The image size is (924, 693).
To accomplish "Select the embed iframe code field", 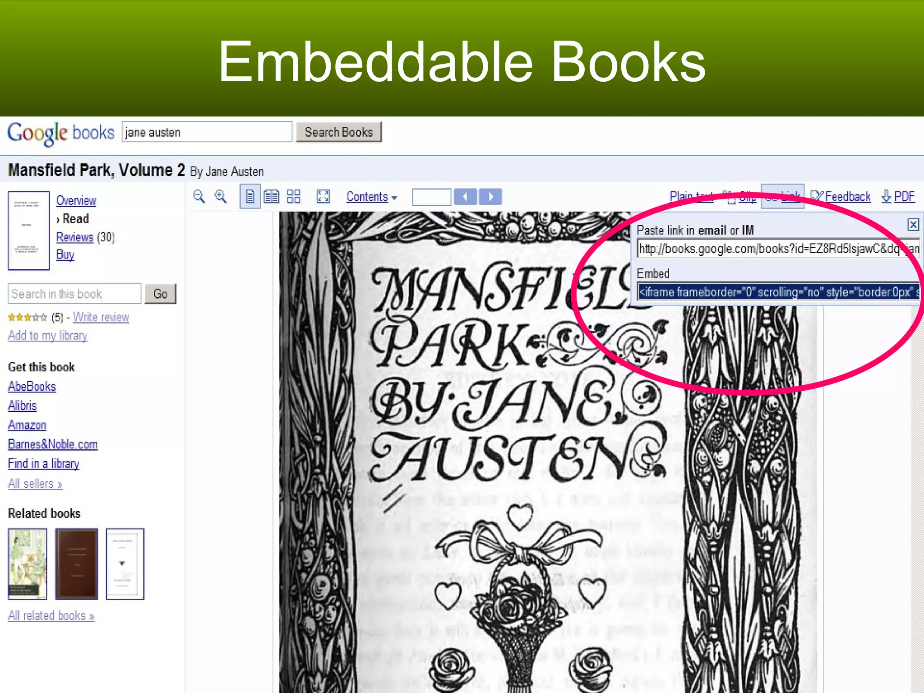I will tap(778, 292).
